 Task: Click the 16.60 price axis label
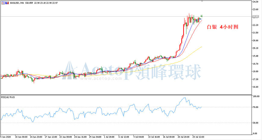[x=256, y=87]
